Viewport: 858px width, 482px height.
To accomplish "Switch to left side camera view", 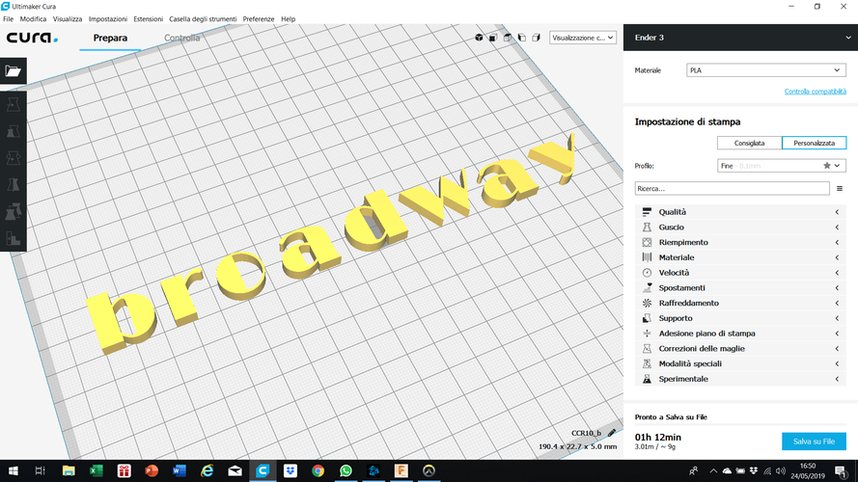I will [x=521, y=38].
